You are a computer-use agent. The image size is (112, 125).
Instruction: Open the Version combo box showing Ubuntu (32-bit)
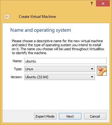tap(60, 77)
